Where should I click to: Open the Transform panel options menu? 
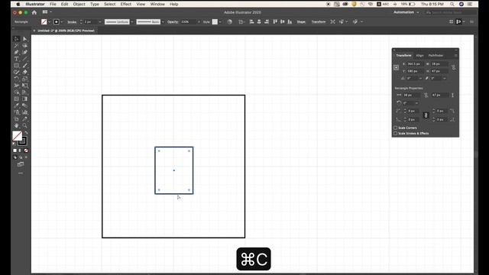click(x=455, y=56)
